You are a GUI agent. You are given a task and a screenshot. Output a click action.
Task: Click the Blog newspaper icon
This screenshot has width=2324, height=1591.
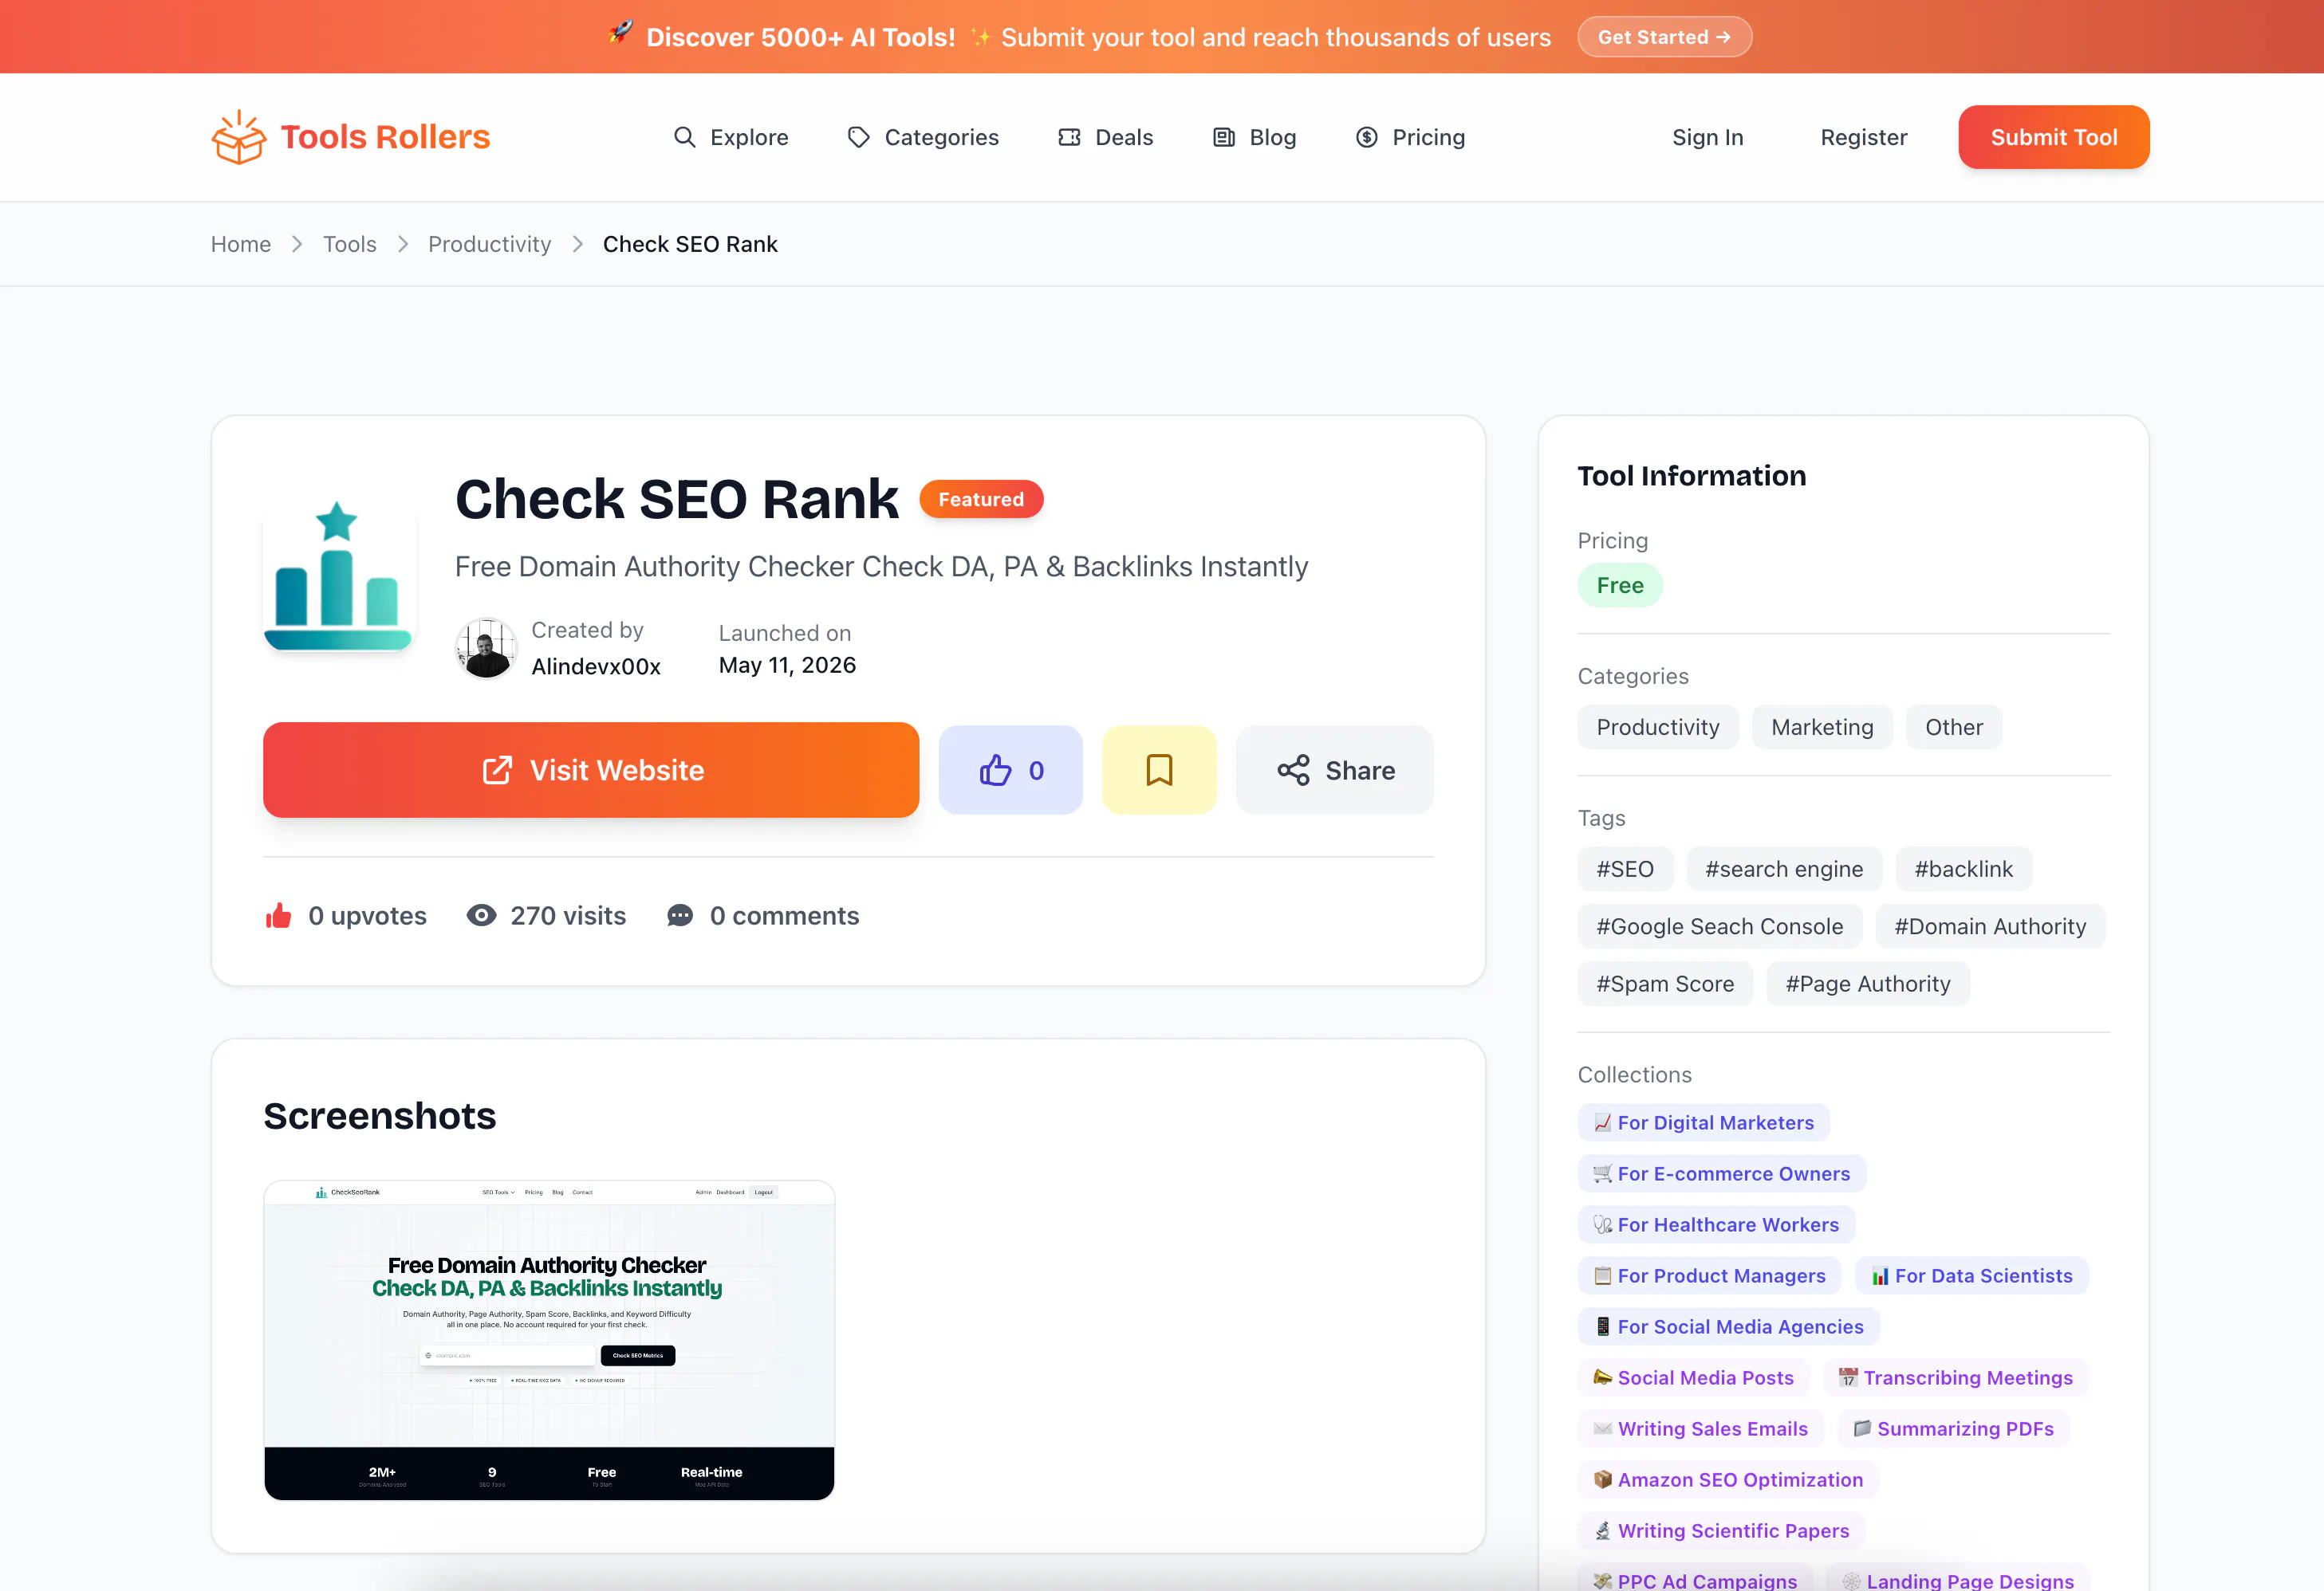(x=1223, y=137)
